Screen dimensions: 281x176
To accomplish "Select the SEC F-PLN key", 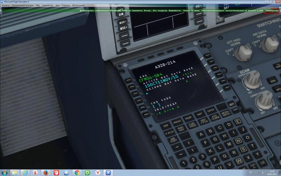I will 204,121.
